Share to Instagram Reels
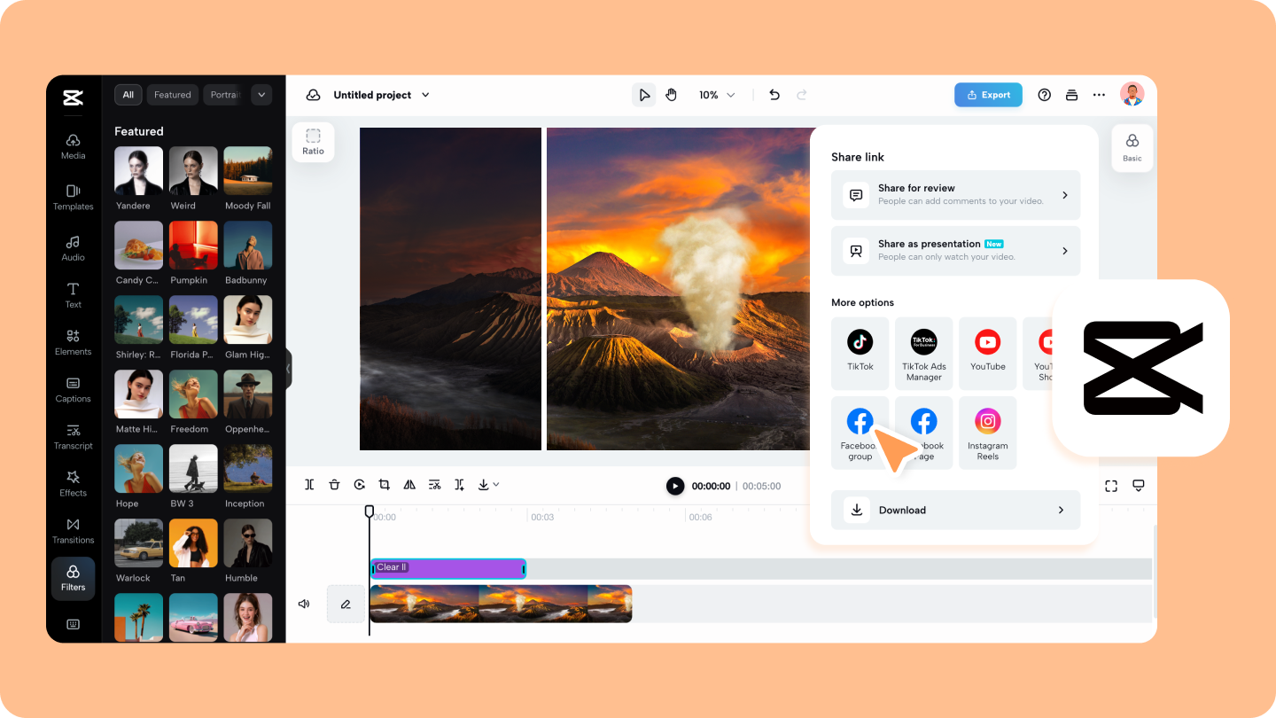Image resolution: width=1276 pixels, height=718 pixels. click(987, 433)
